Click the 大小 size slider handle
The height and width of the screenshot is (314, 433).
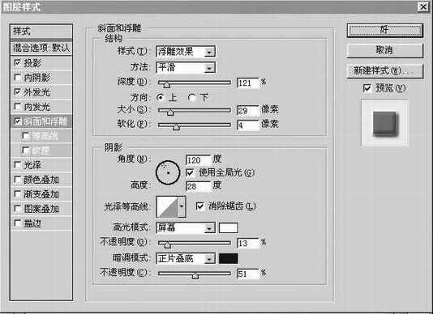point(170,112)
